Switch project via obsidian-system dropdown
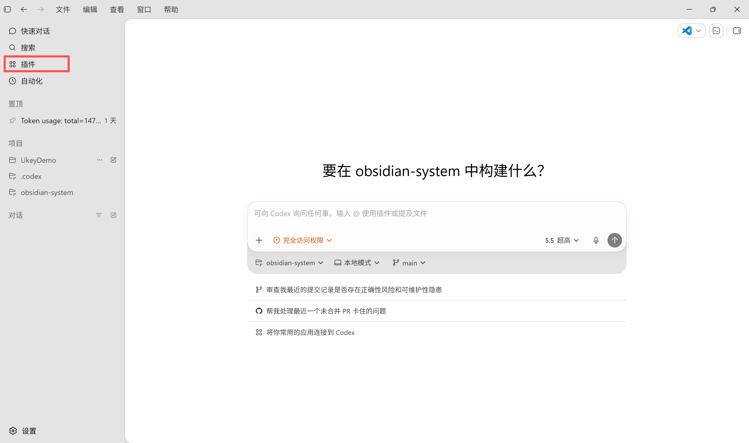The width and height of the screenshot is (749, 443). (x=289, y=263)
